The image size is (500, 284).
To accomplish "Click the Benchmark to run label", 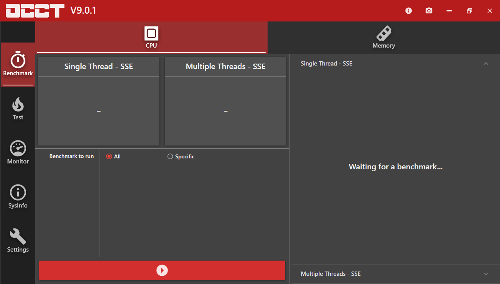I will pos(71,156).
